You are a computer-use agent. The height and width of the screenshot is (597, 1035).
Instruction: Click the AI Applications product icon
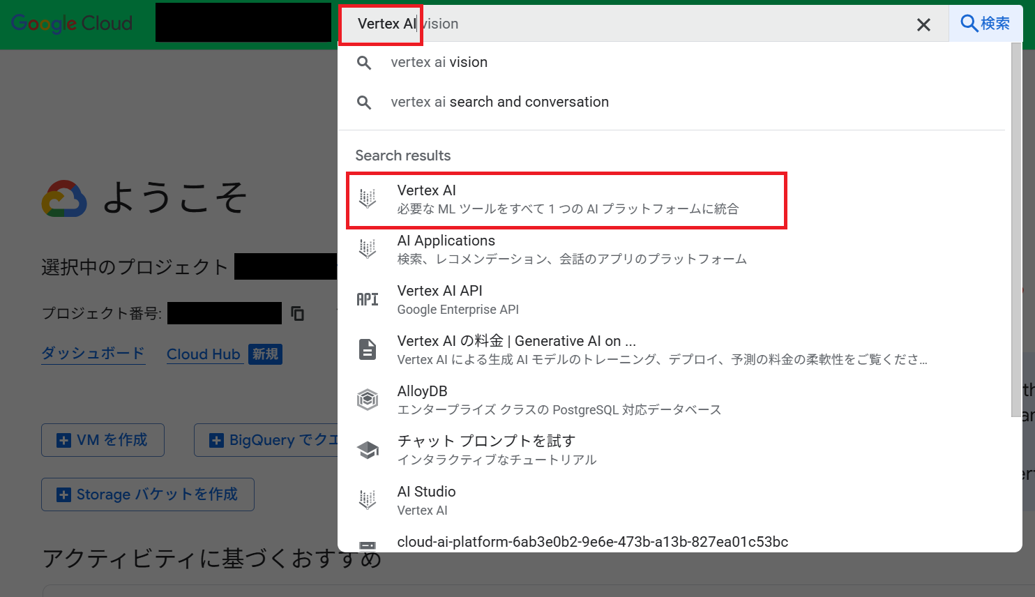[x=368, y=249]
